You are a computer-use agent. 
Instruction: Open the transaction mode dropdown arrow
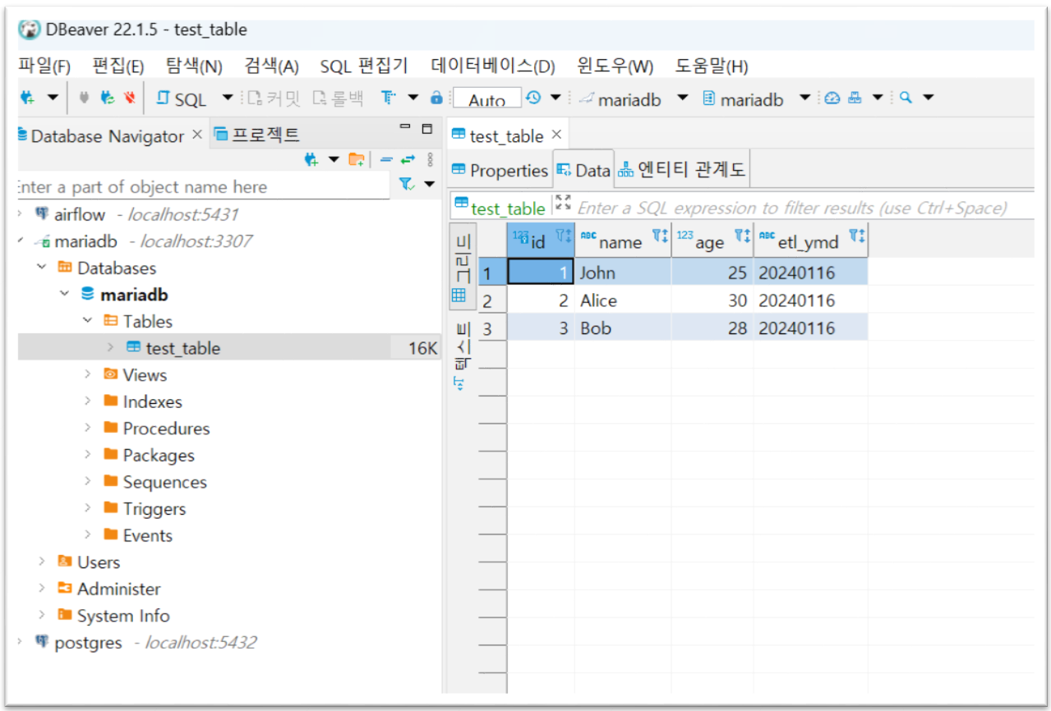pos(413,98)
